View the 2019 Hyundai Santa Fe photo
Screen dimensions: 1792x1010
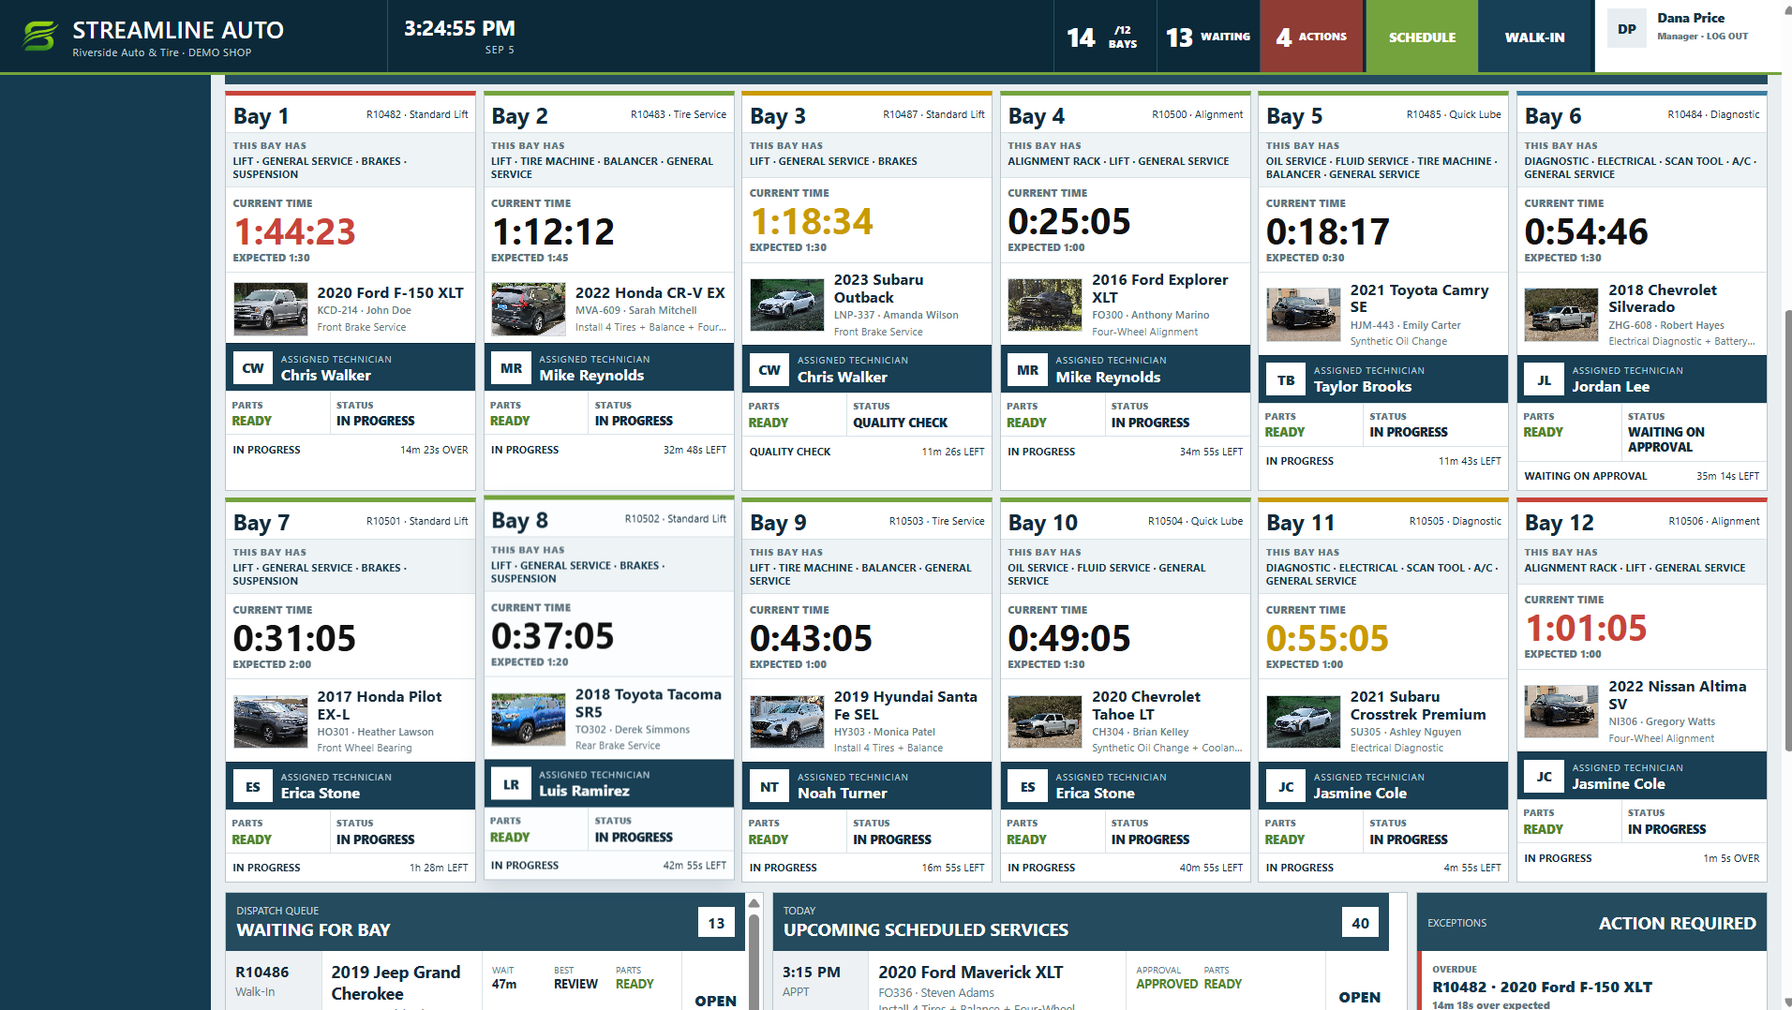[787, 721]
